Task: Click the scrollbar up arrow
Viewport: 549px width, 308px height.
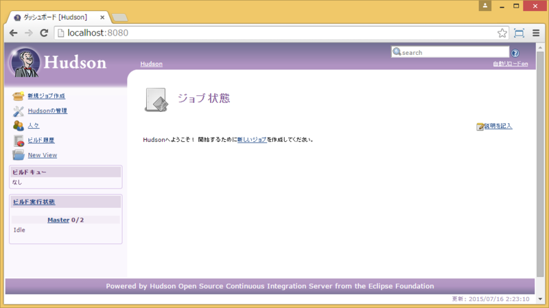Action: tap(540, 47)
